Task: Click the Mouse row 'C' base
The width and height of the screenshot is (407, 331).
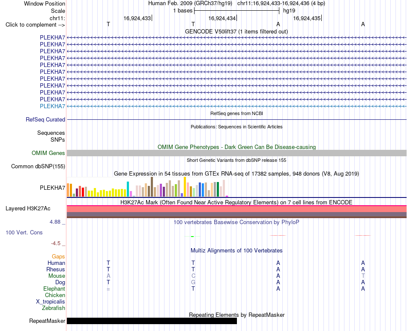Action: (x=193, y=276)
